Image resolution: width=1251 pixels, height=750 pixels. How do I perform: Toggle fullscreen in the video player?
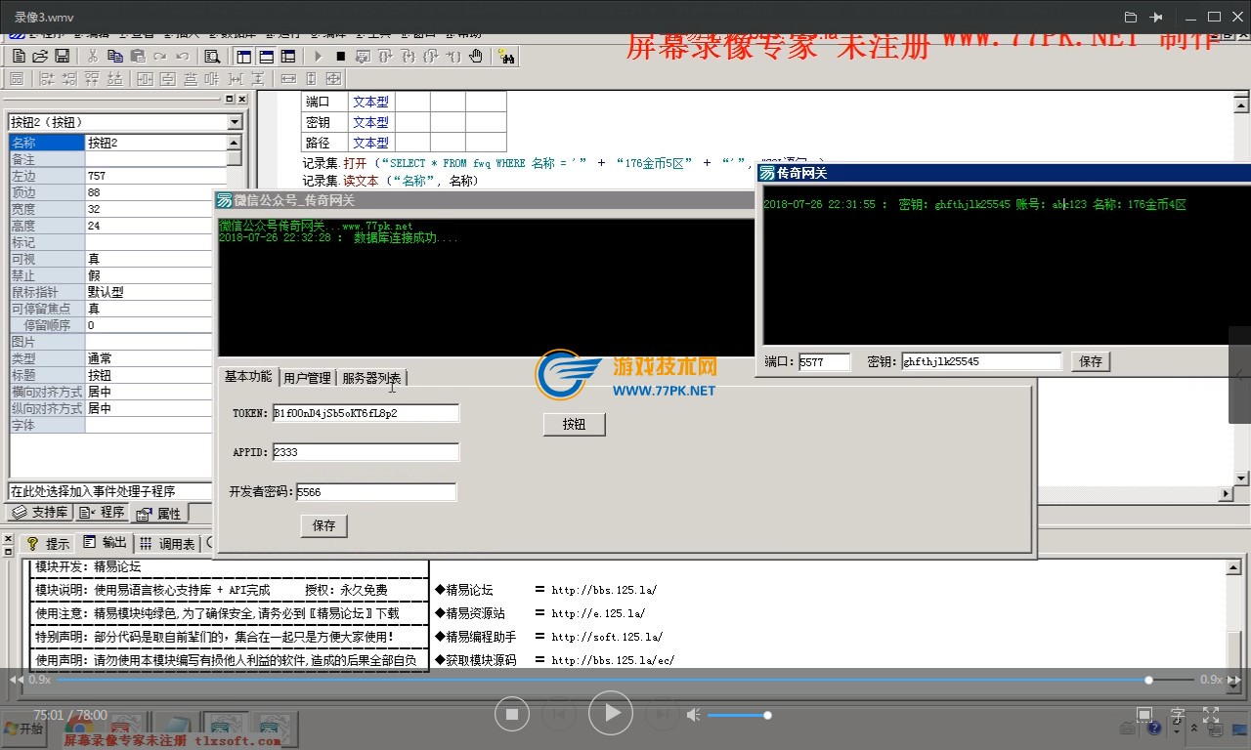tap(1210, 715)
